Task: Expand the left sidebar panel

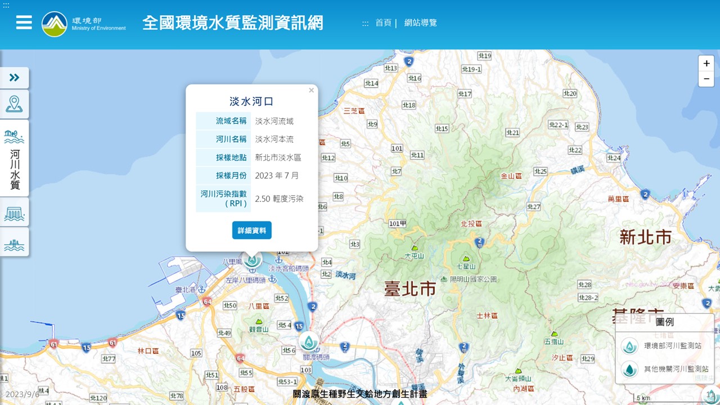Action: [15, 78]
